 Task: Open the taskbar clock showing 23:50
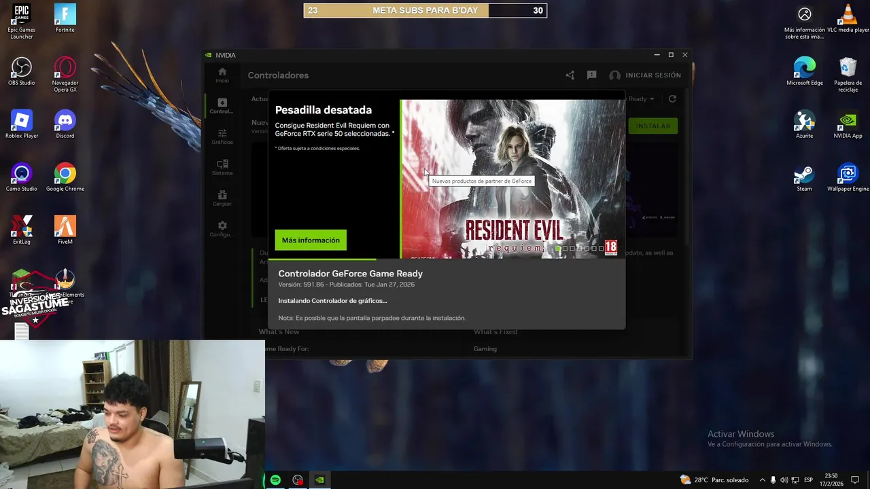coord(833,480)
